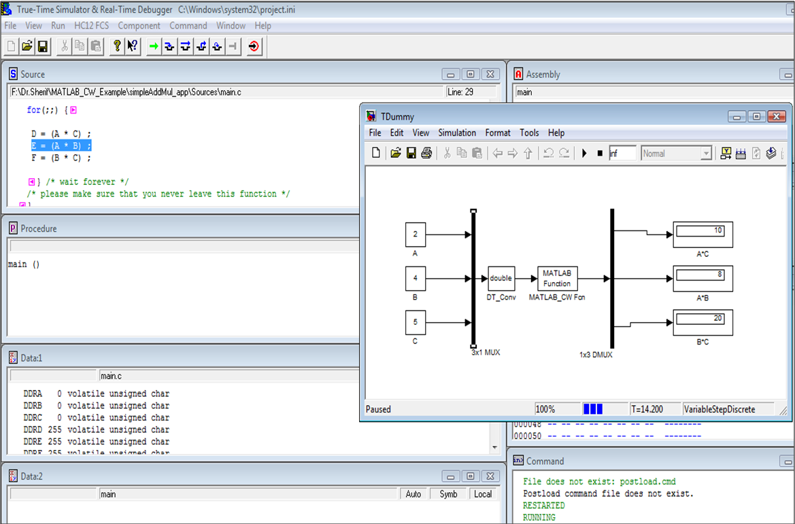Click the red Reset Target icon
This screenshot has width=795, height=524.
[254, 47]
